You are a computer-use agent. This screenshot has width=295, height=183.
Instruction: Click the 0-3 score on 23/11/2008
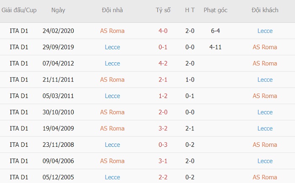(x=163, y=145)
